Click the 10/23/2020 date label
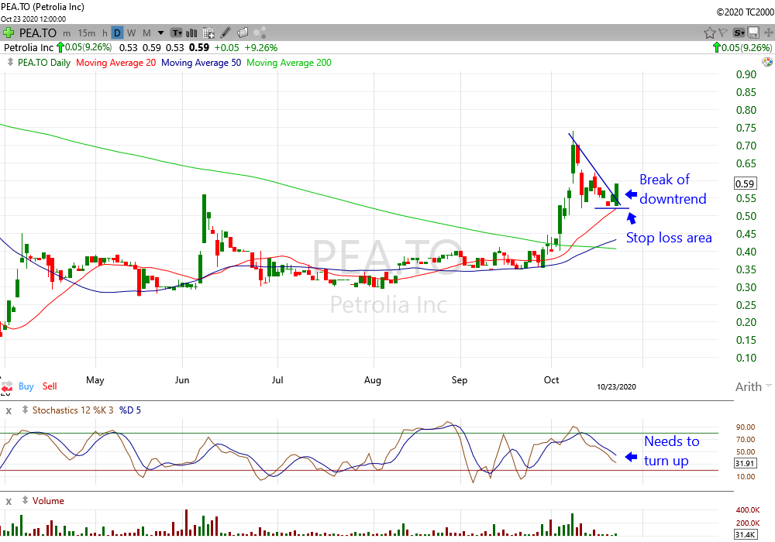The height and width of the screenshot is (542, 775). pyautogui.click(x=616, y=387)
